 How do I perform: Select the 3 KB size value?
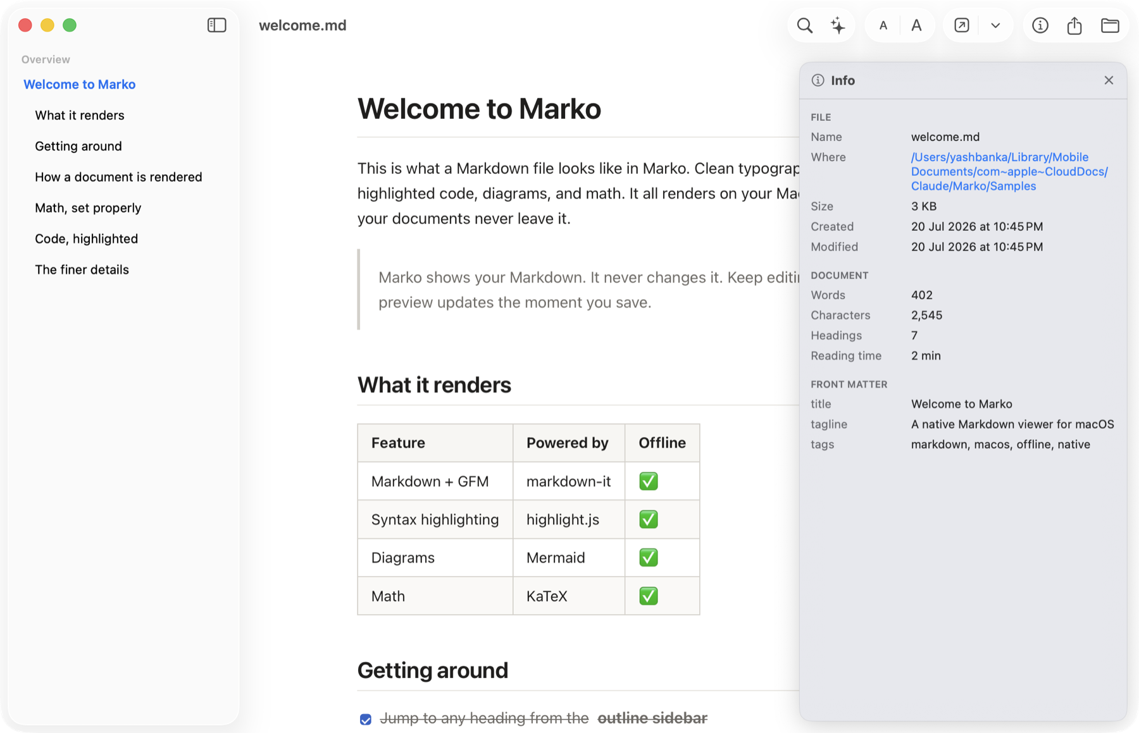(x=924, y=206)
